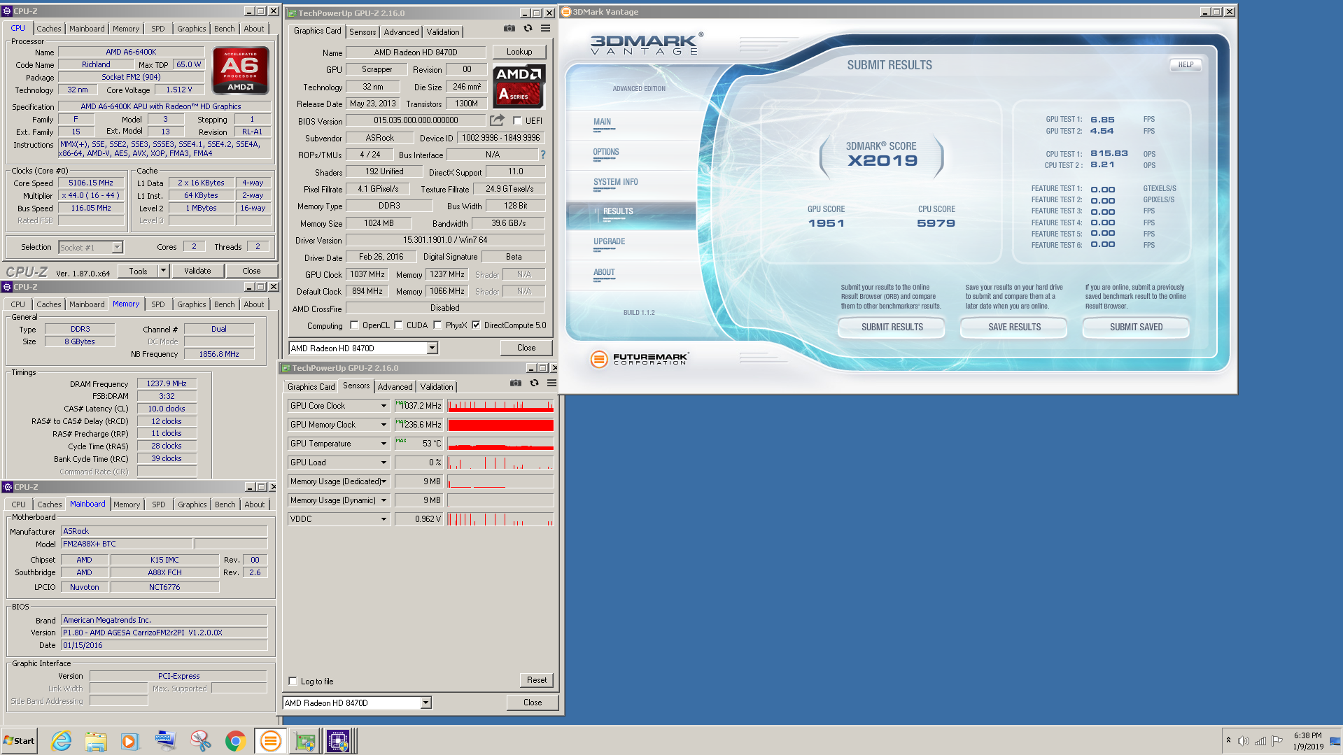Switch to the GPU-Z taskbar button
The width and height of the screenshot is (1343, 755).
[x=305, y=741]
